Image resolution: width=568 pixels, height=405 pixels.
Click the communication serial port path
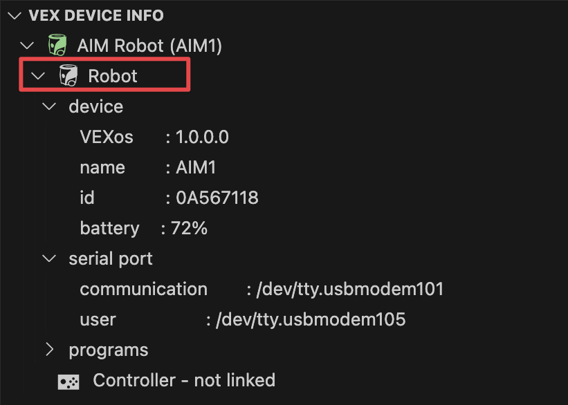(263, 289)
